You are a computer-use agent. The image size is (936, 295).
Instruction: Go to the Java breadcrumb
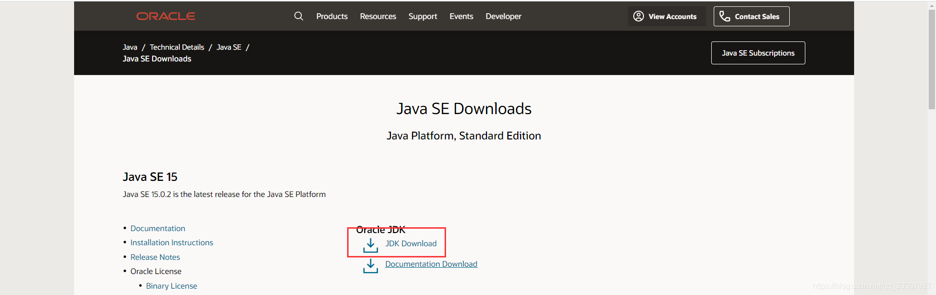(x=130, y=47)
